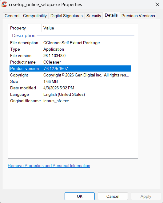Select the CCleaner Self-Extract Package value
The width and height of the screenshot is (163, 203).
coord(72,43)
